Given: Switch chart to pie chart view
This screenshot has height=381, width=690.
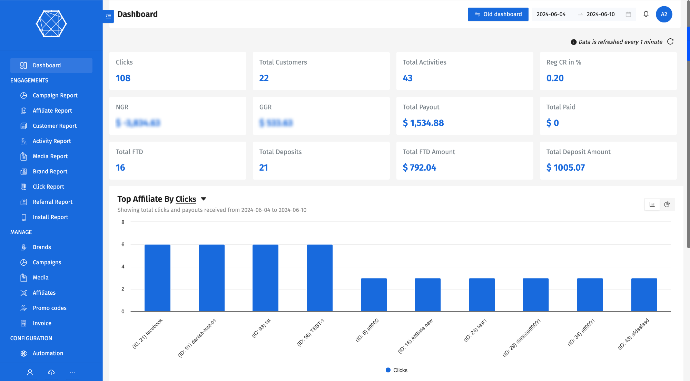Looking at the screenshot, I should 667,204.
